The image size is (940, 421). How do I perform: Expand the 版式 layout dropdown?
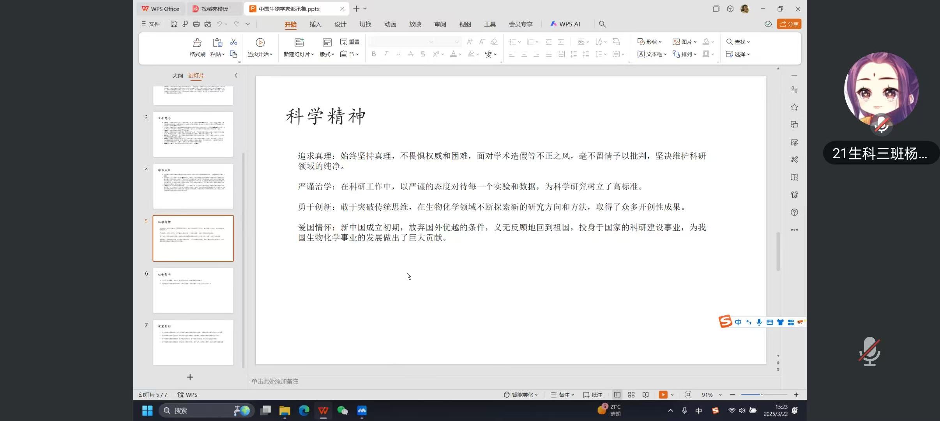[x=327, y=54]
